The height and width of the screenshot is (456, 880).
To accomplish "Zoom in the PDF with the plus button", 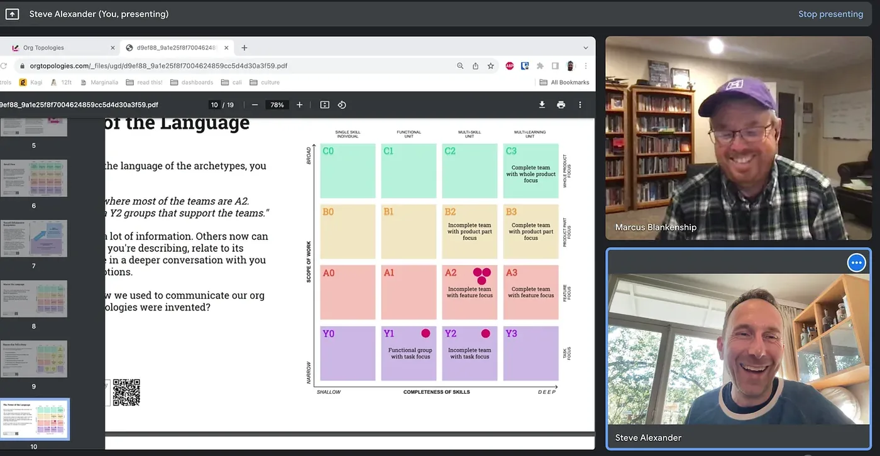I will (300, 105).
